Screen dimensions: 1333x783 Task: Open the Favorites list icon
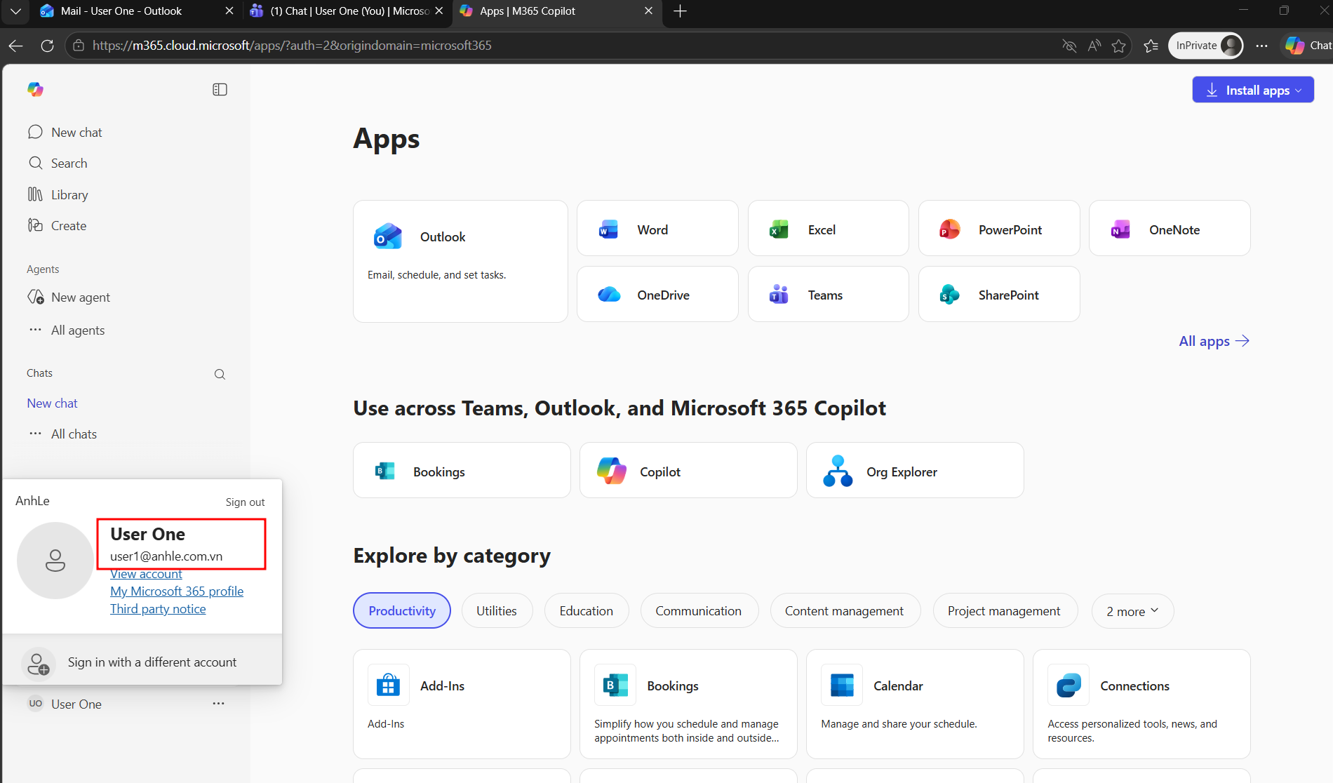point(1151,46)
